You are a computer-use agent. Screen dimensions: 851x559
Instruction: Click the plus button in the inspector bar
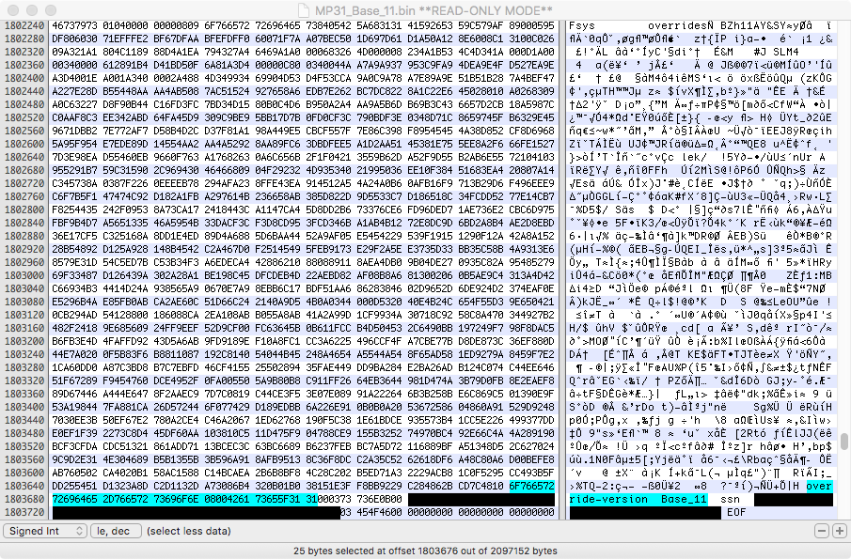tap(839, 531)
